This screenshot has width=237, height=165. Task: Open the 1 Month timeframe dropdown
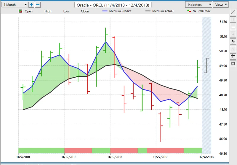pos(14,5)
